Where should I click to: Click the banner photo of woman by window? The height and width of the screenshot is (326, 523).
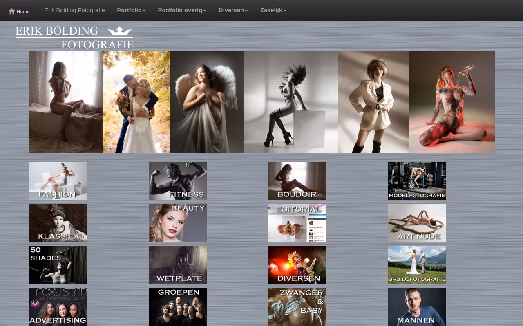click(66, 102)
